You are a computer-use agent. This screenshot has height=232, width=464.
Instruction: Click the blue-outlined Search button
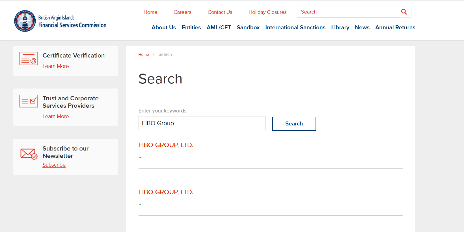pyautogui.click(x=294, y=124)
